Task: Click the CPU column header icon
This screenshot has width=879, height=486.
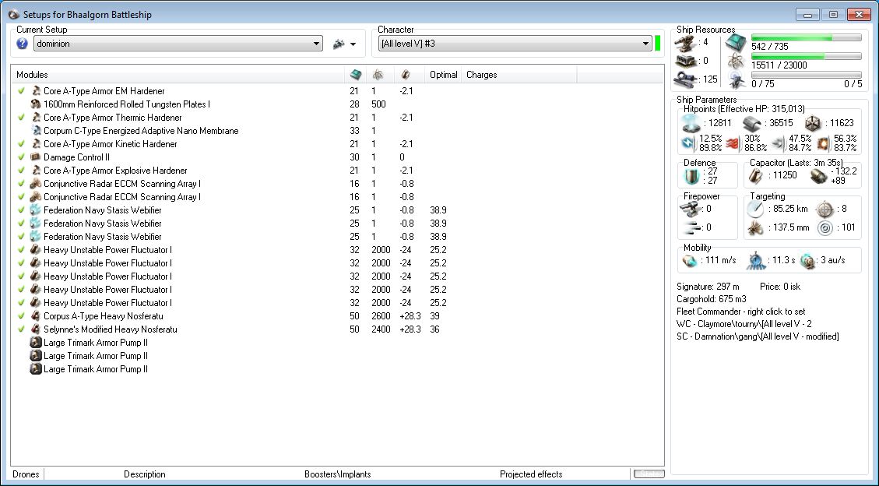Action: coord(355,75)
